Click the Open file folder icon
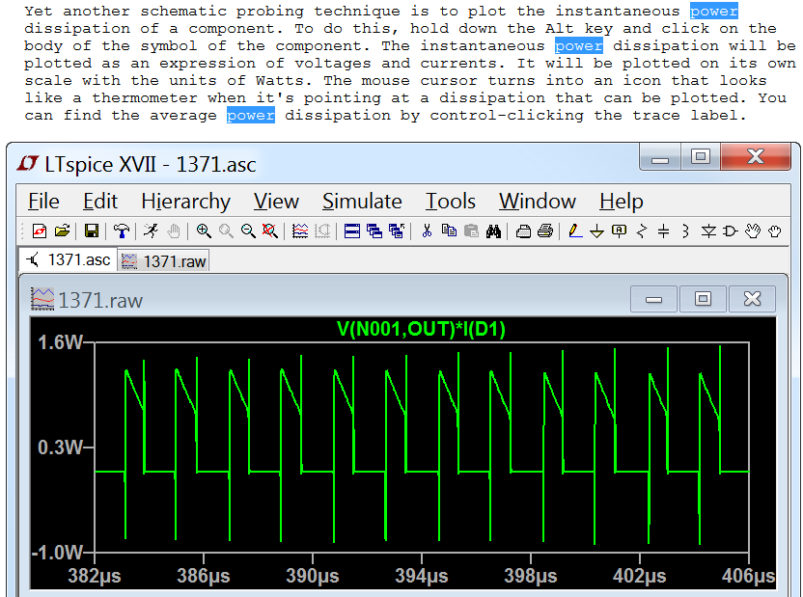The width and height of the screenshot is (803, 597). [62, 231]
